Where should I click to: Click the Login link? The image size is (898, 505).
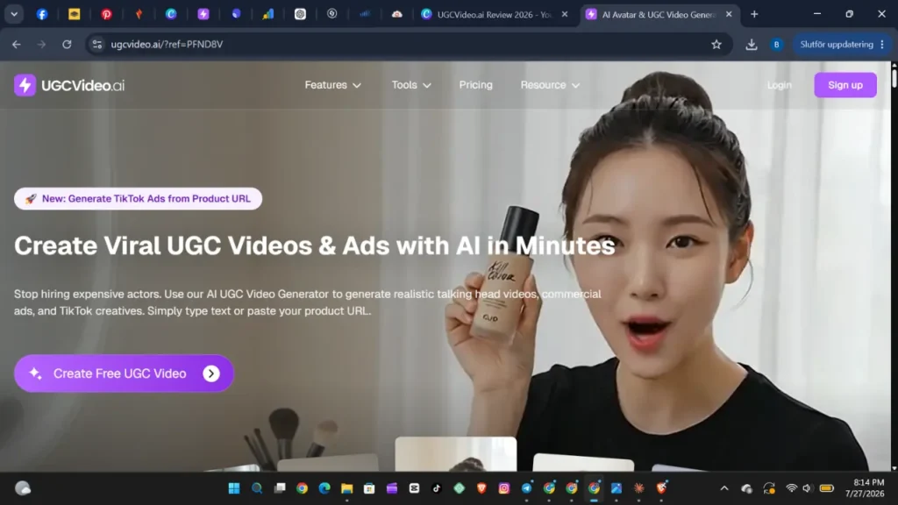780,85
